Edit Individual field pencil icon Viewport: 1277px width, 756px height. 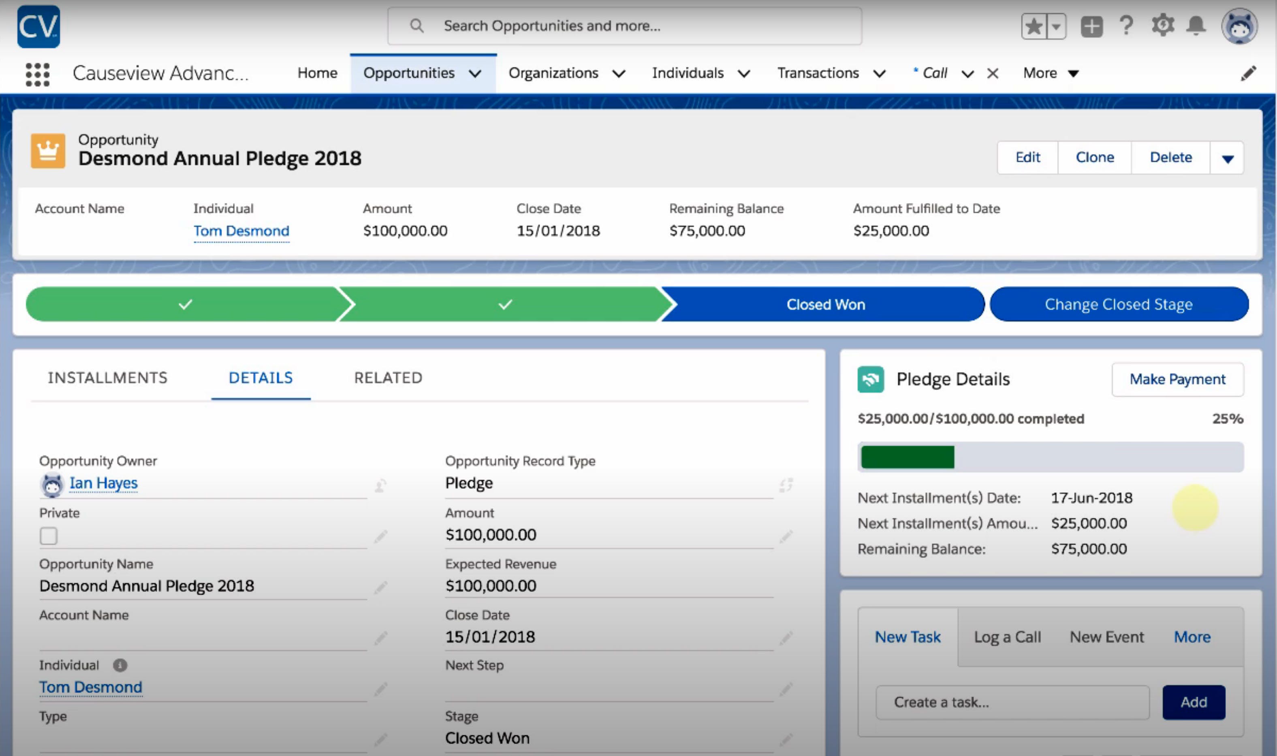(x=380, y=689)
